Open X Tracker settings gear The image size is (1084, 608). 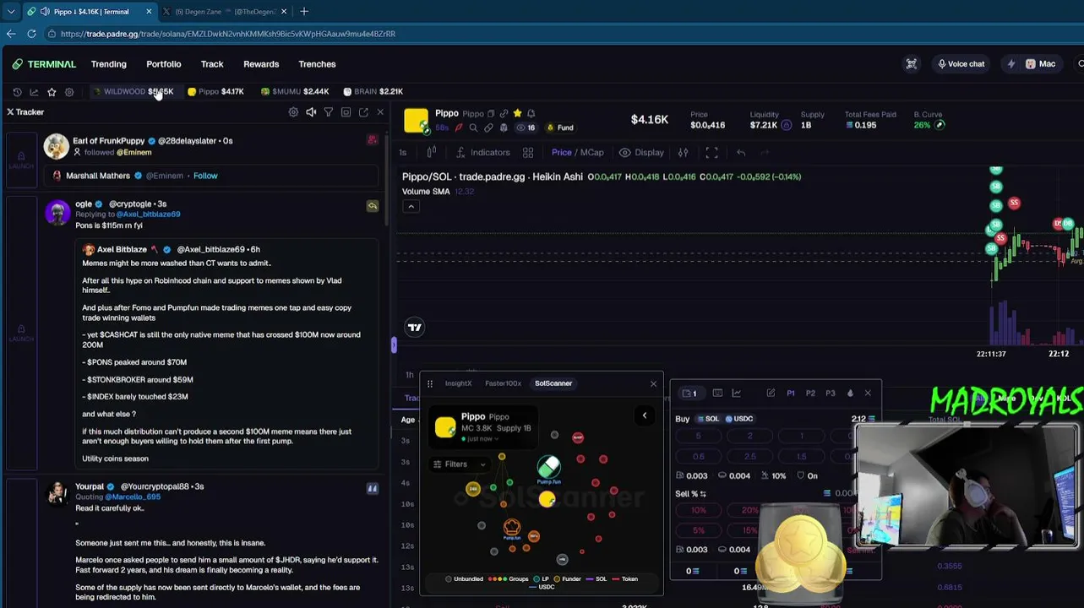point(293,112)
